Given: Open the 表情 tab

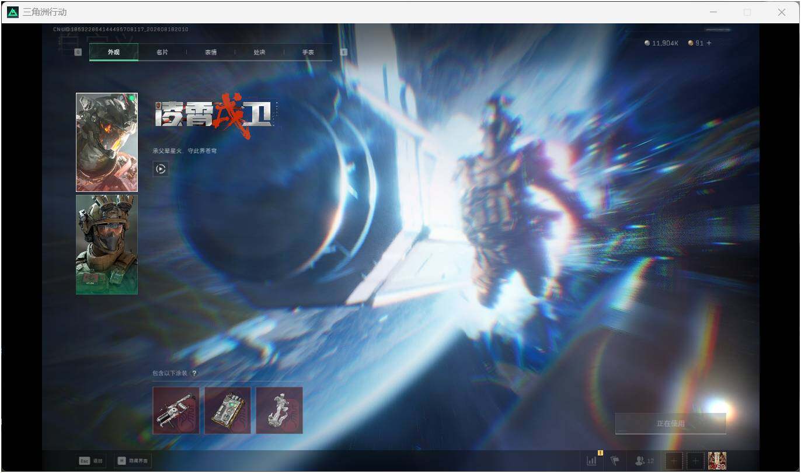Looking at the screenshot, I should point(211,52).
